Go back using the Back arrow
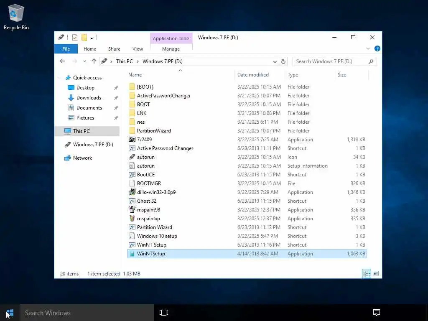Image resolution: width=428 pixels, height=321 pixels. click(62, 61)
